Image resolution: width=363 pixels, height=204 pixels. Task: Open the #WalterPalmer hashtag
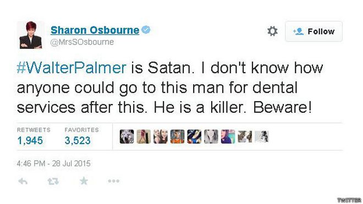(71, 68)
